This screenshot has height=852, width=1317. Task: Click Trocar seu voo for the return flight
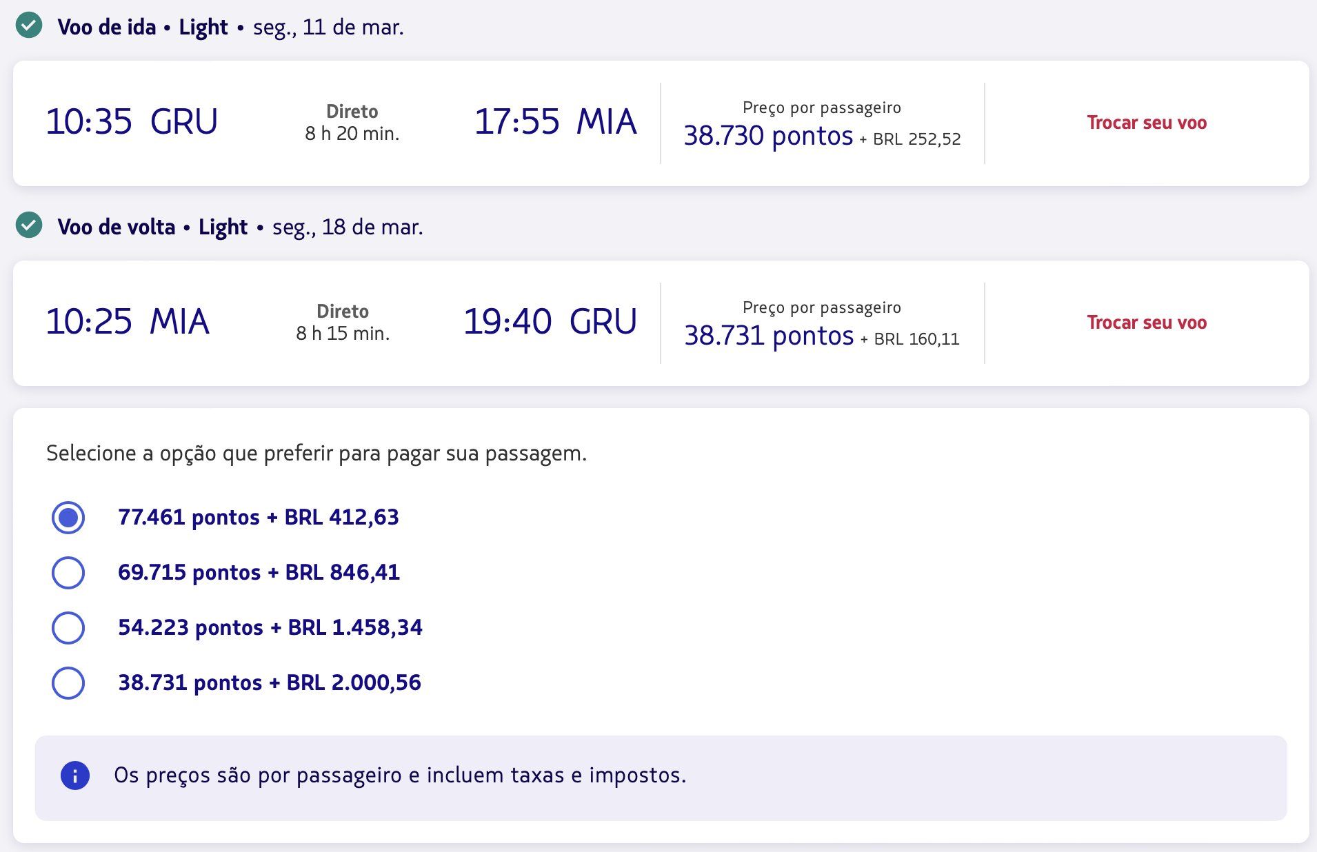pos(1146,323)
